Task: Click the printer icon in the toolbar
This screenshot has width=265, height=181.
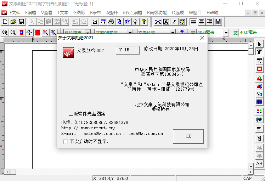Action: point(111,22)
